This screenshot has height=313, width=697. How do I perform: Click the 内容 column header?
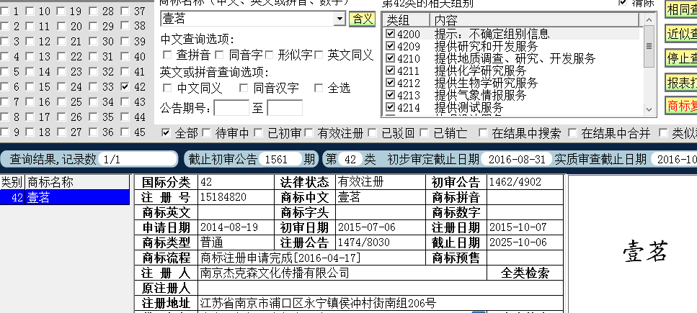point(535,20)
